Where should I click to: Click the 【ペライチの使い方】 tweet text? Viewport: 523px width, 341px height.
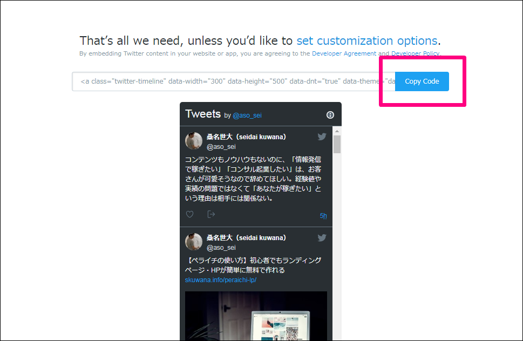[x=253, y=265]
